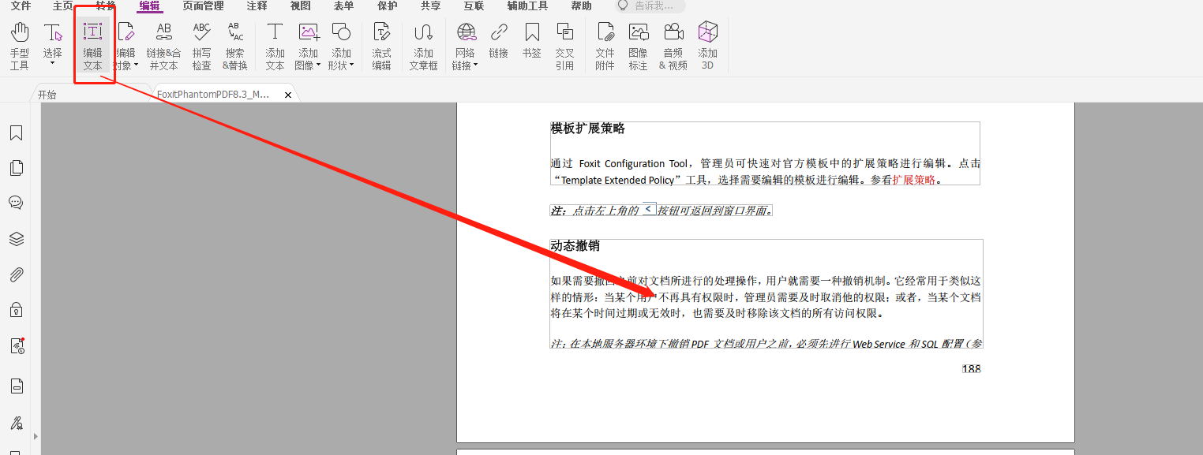Follow the red 扩展策略 link in the document
The height and width of the screenshot is (455, 1203).
point(913,180)
